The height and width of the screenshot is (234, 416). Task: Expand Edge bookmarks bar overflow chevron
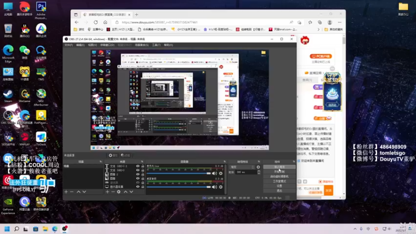click(318, 30)
